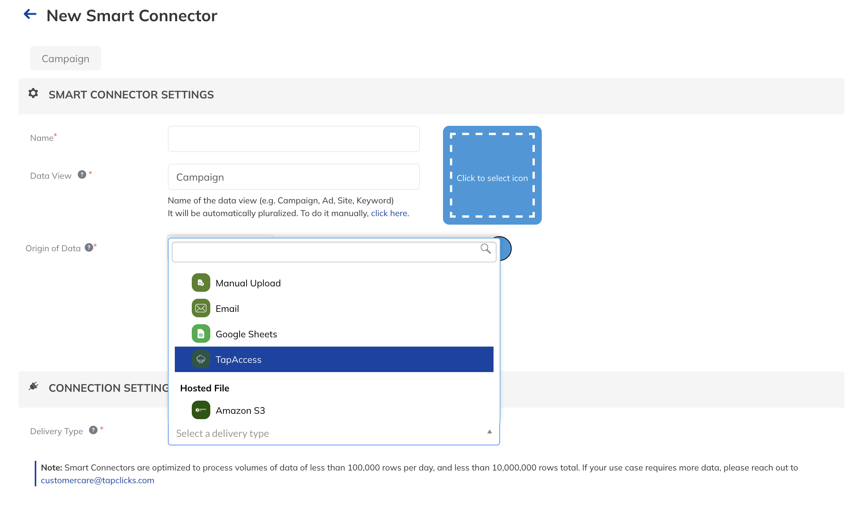Click the blue 'Click to select icon' box
This screenshot has width=852, height=528.
(x=492, y=175)
